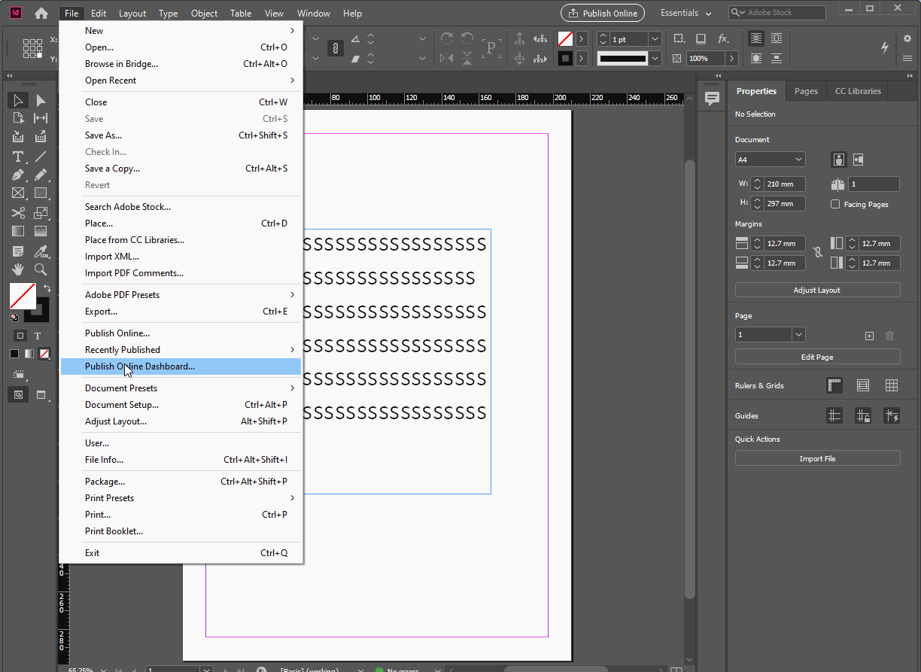This screenshot has width=921, height=672.
Task: Select the Scissors tool
Action: point(18,213)
